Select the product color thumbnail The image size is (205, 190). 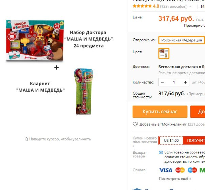[164, 53]
